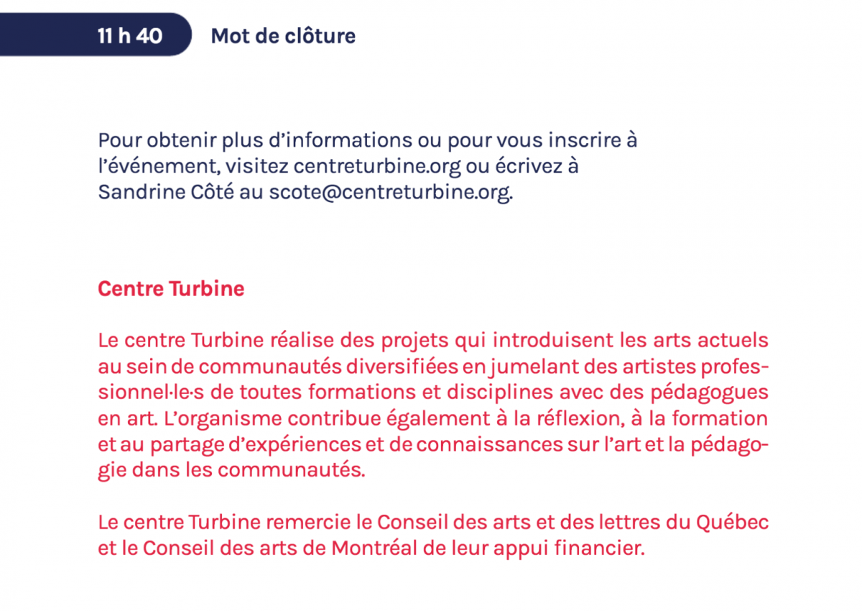Click the scote@centreturbine.org email address
Screen dimensions: 862x611
coord(391,193)
